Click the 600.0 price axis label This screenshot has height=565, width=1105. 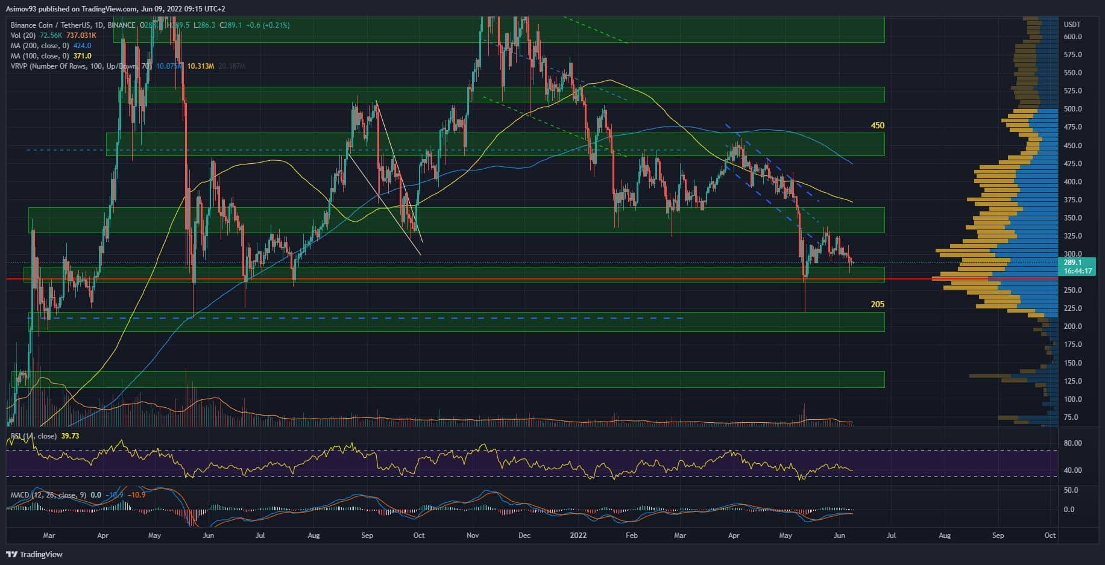tap(1072, 37)
